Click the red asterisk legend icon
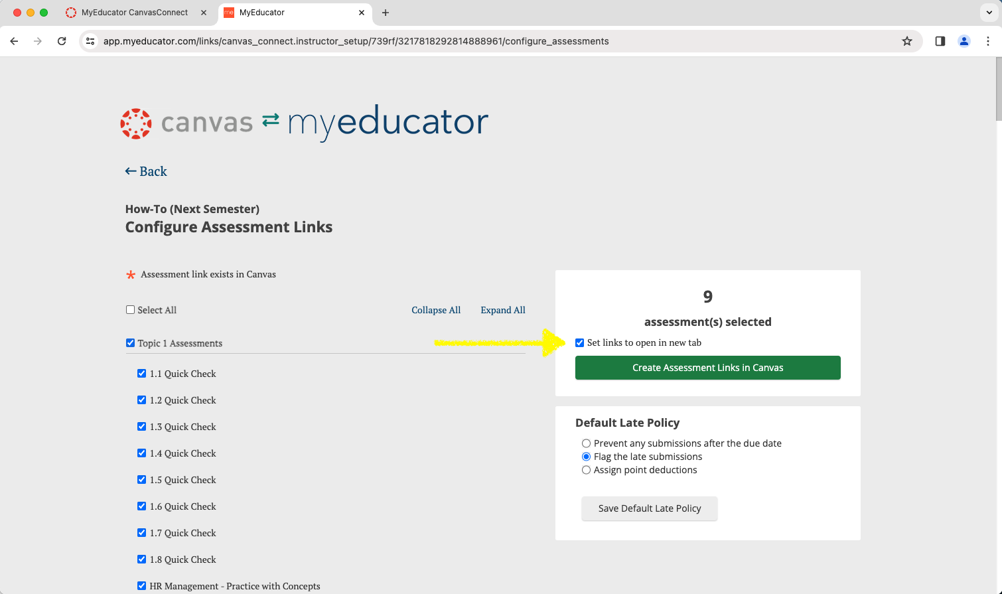Image resolution: width=1002 pixels, height=594 pixels. tap(131, 275)
